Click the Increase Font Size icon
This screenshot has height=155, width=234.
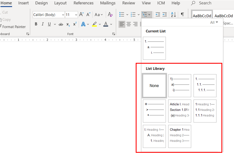81,15
